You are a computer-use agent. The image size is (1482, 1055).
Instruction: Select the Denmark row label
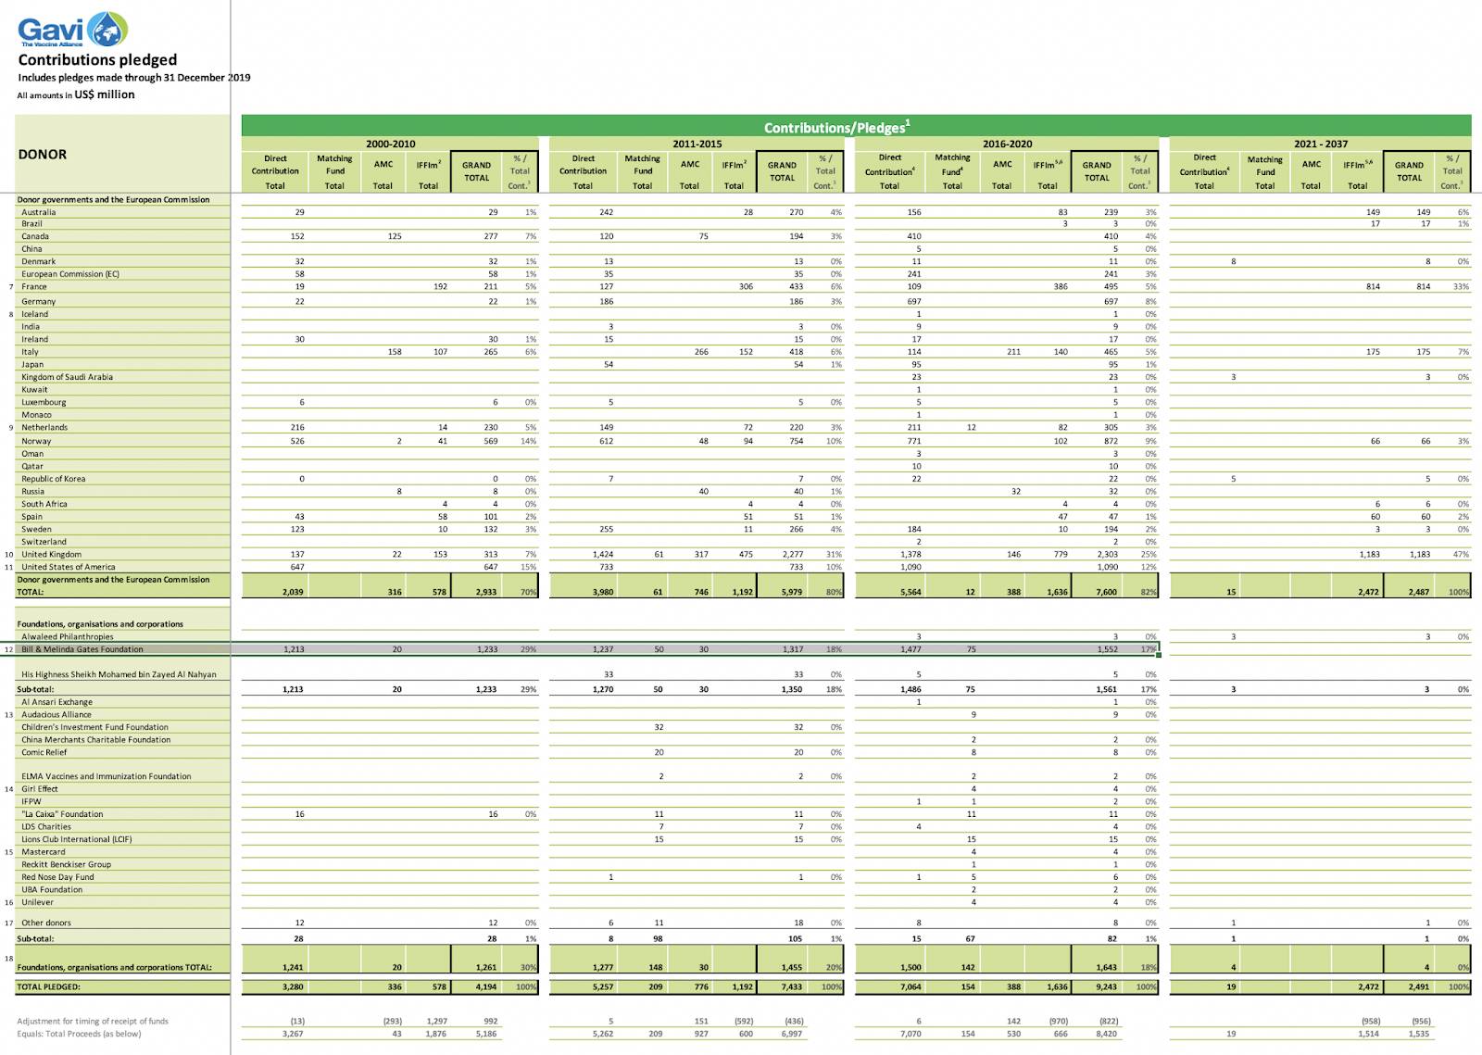39,261
